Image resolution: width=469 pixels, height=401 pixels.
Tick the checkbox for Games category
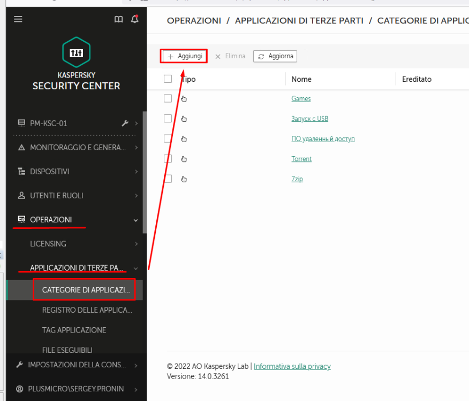(x=168, y=98)
